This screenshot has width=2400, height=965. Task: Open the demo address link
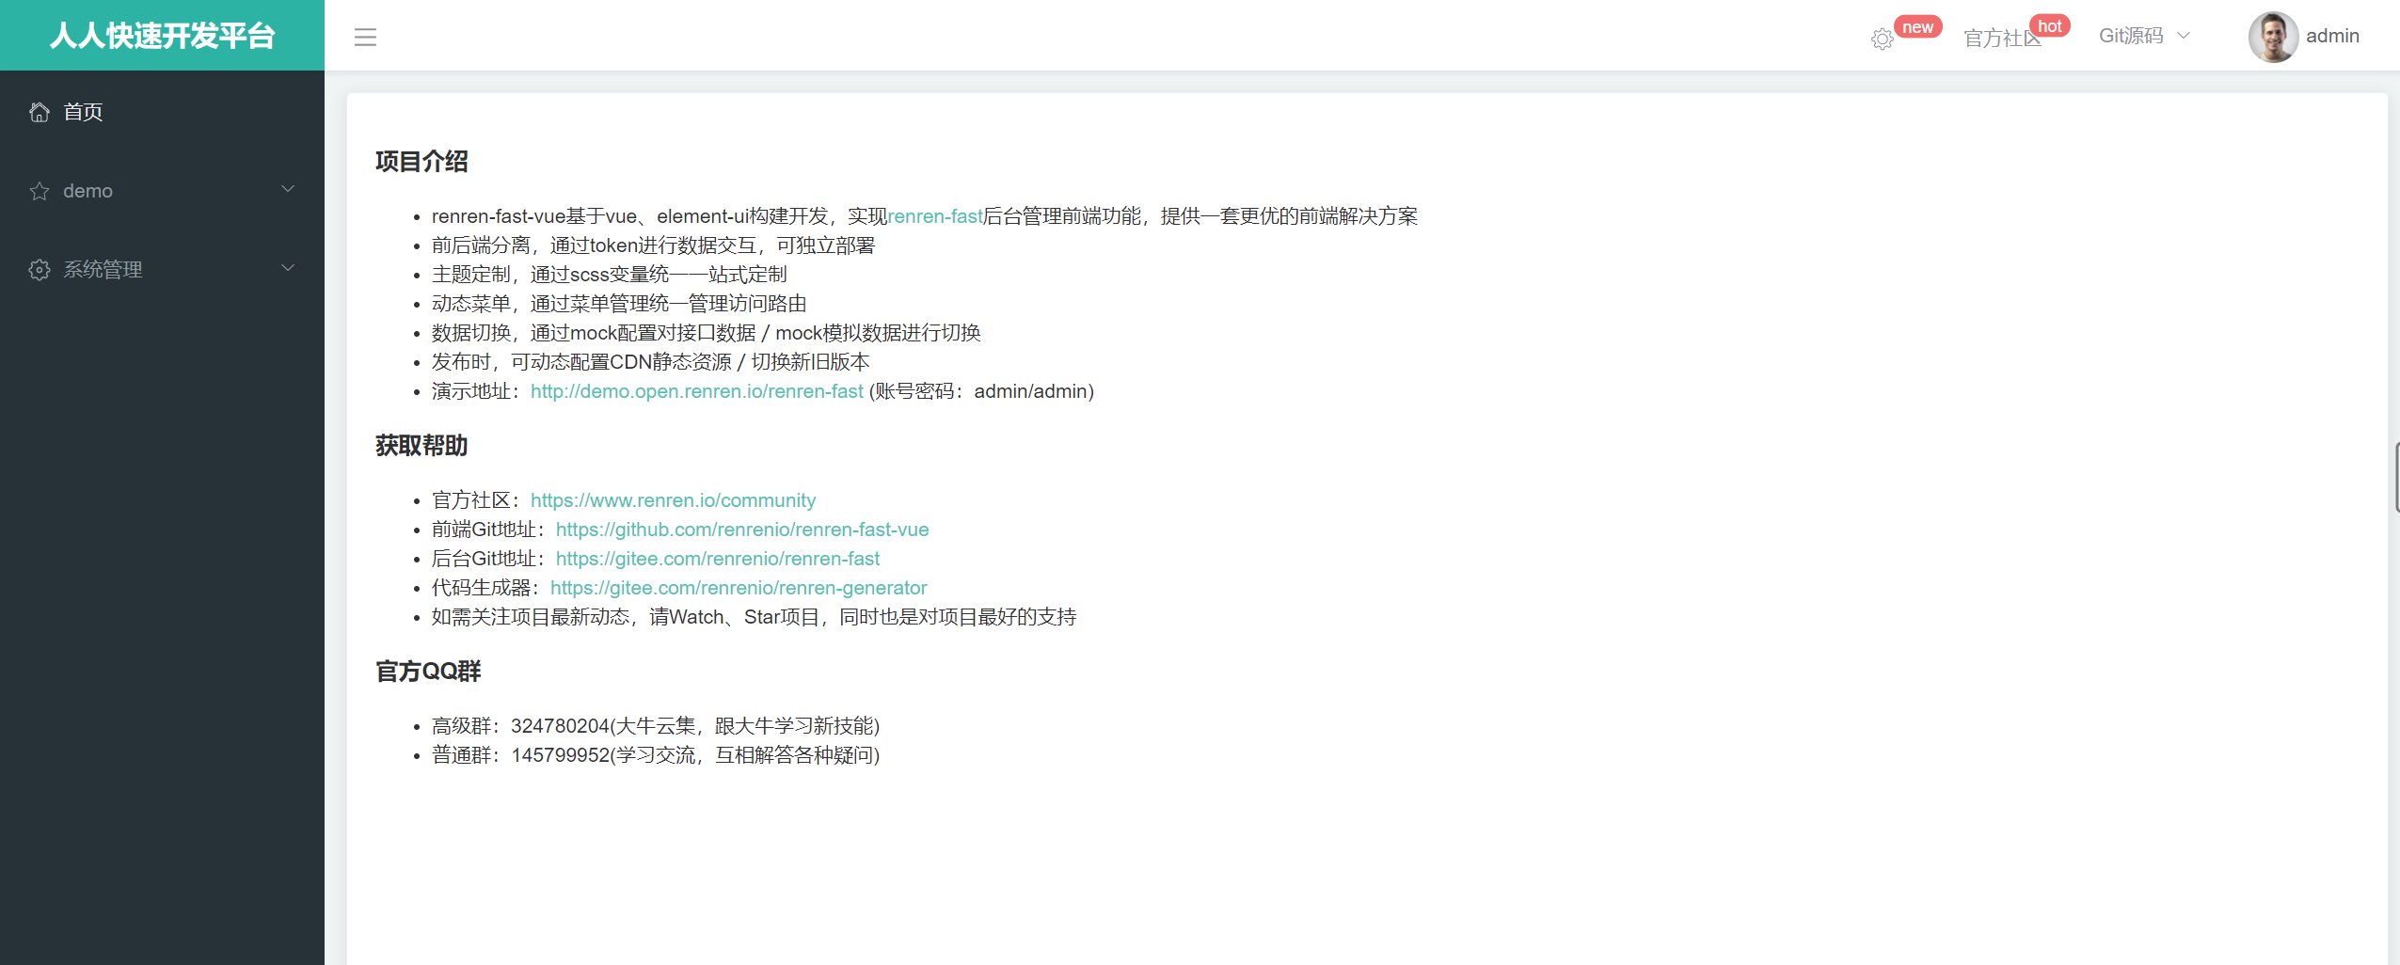[696, 391]
